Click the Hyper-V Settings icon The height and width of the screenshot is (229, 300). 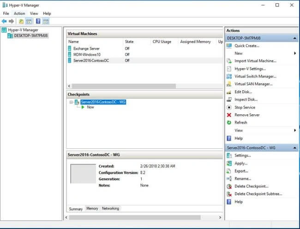tap(229, 69)
